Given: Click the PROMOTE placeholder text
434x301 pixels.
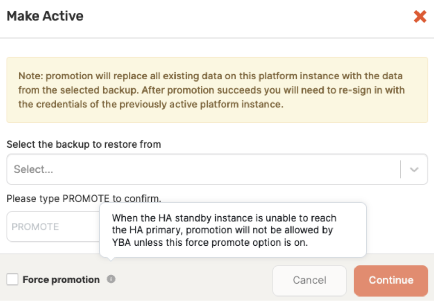Looking at the screenshot, I should (35, 227).
